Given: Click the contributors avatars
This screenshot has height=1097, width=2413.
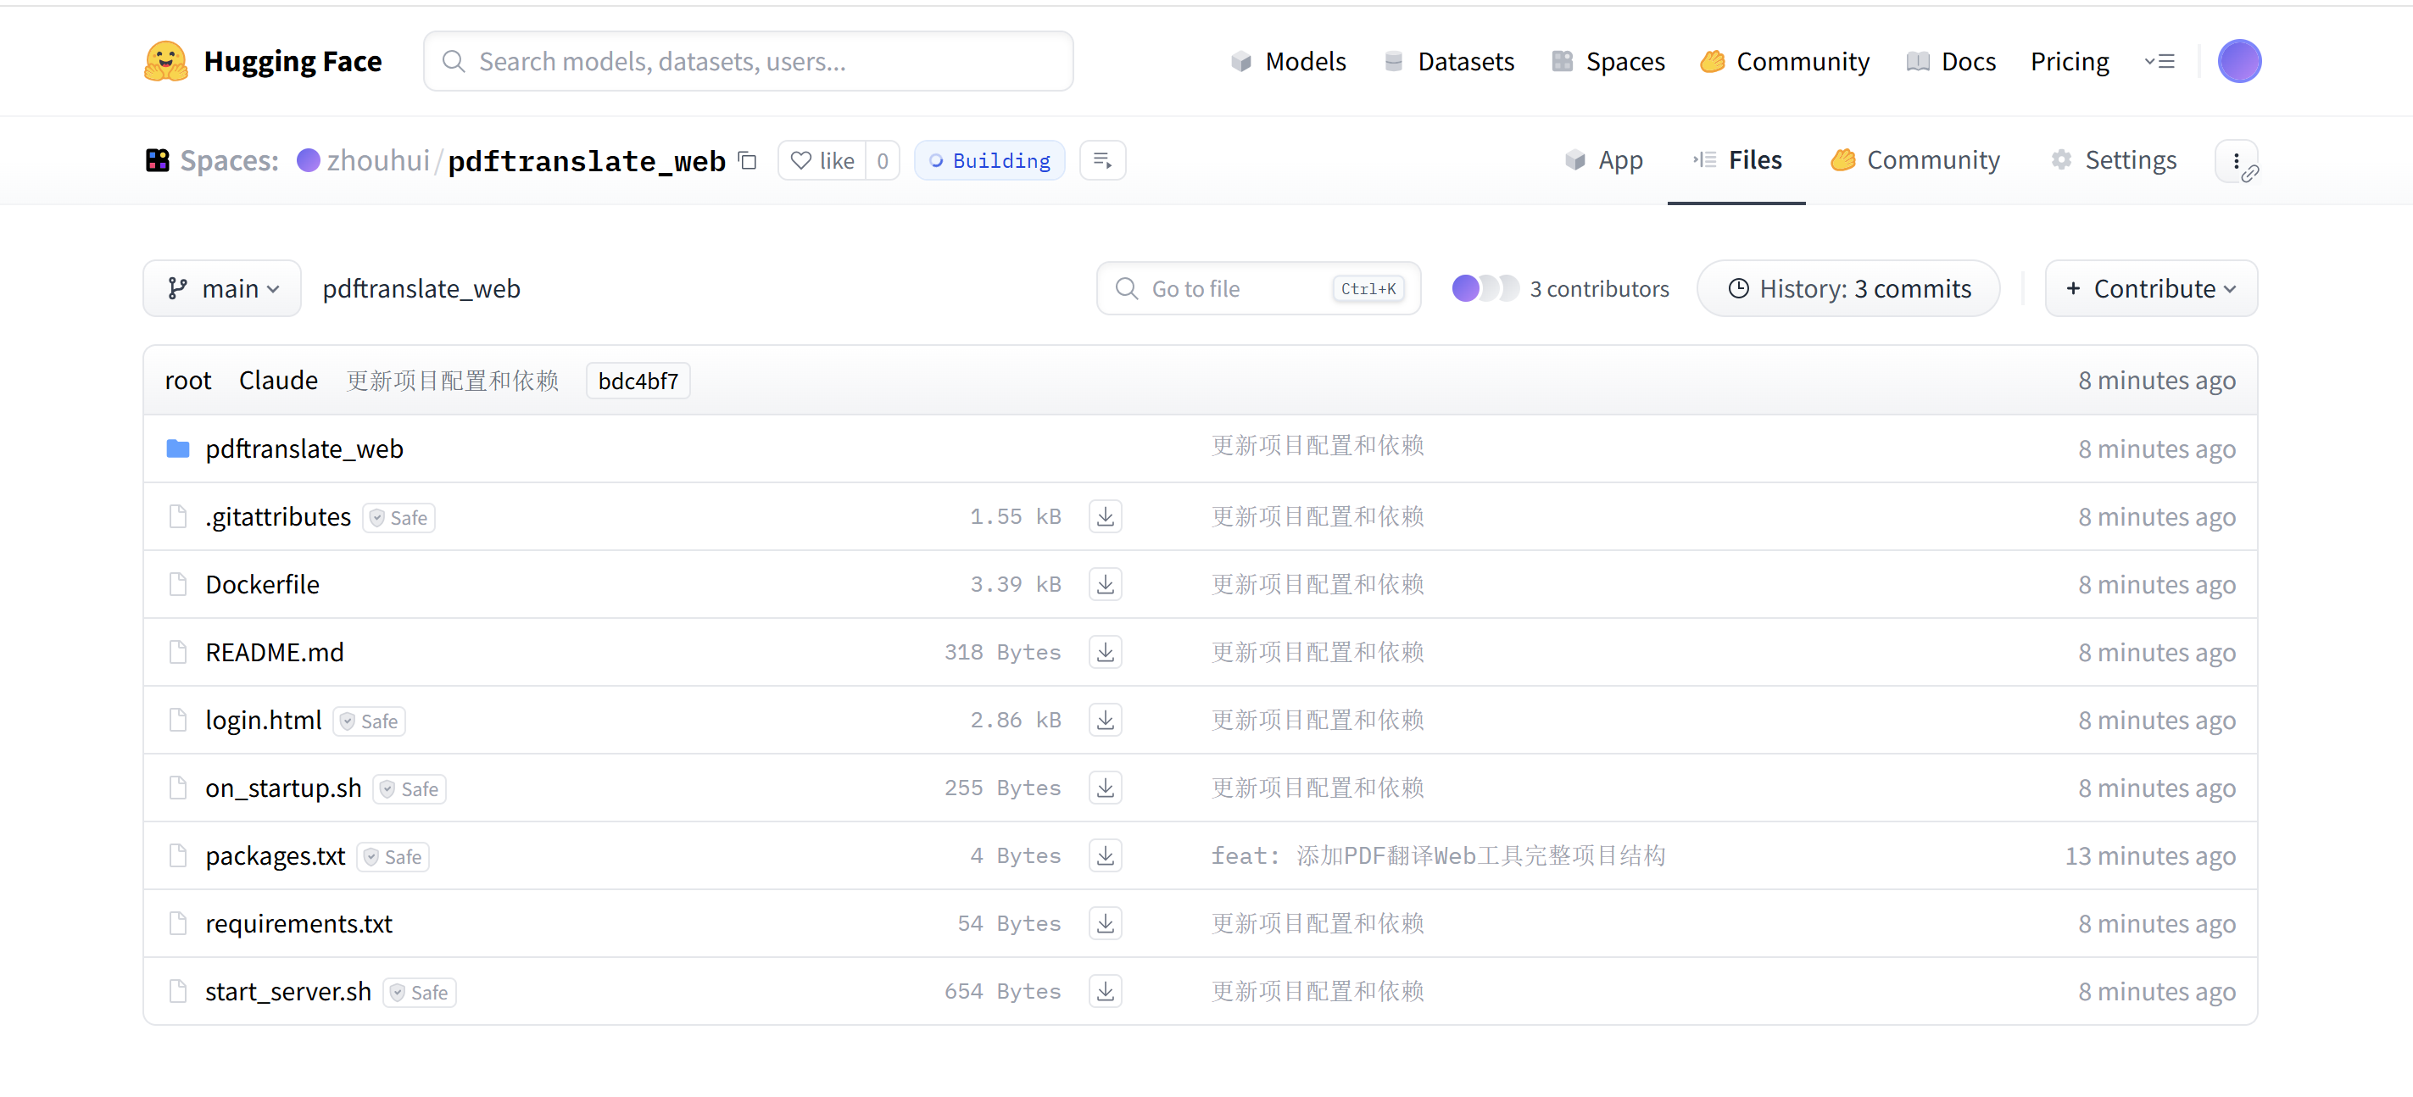Looking at the screenshot, I should click(x=1484, y=288).
